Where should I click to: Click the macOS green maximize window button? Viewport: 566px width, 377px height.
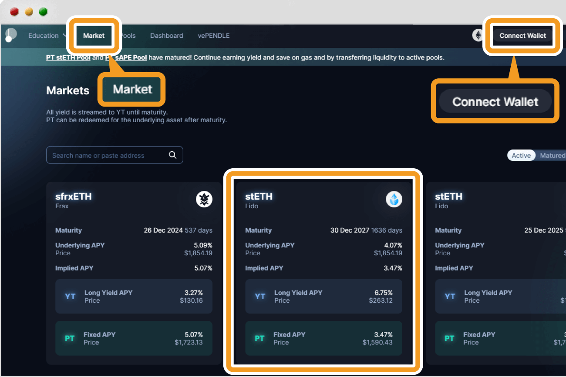43,12
